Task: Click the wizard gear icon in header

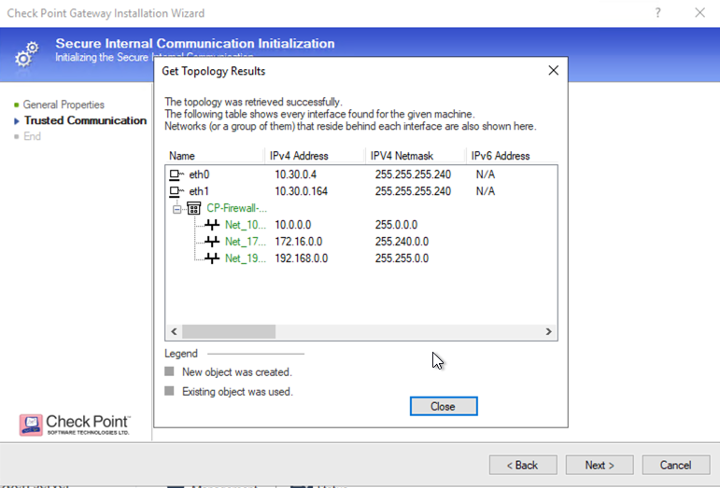Action: tap(27, 54)
